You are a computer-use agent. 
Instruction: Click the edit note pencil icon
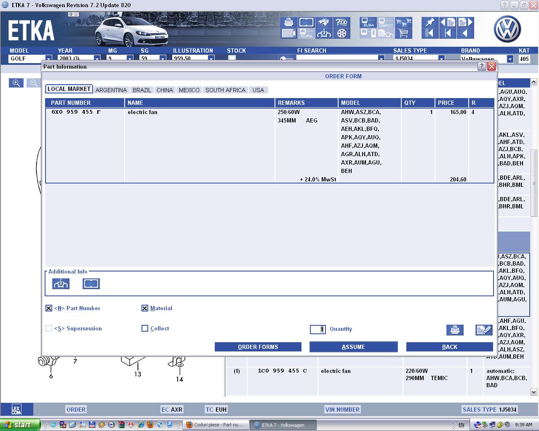[x=484, y=330]
